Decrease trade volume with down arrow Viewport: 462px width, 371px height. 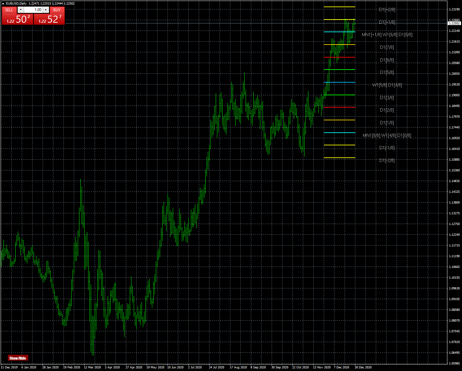tap(20, 10)
